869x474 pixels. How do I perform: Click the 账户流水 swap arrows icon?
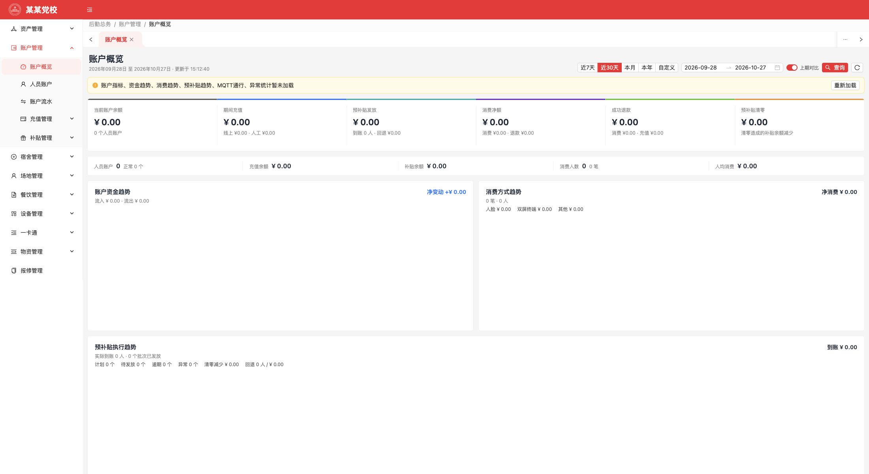(x=23, y=102)
